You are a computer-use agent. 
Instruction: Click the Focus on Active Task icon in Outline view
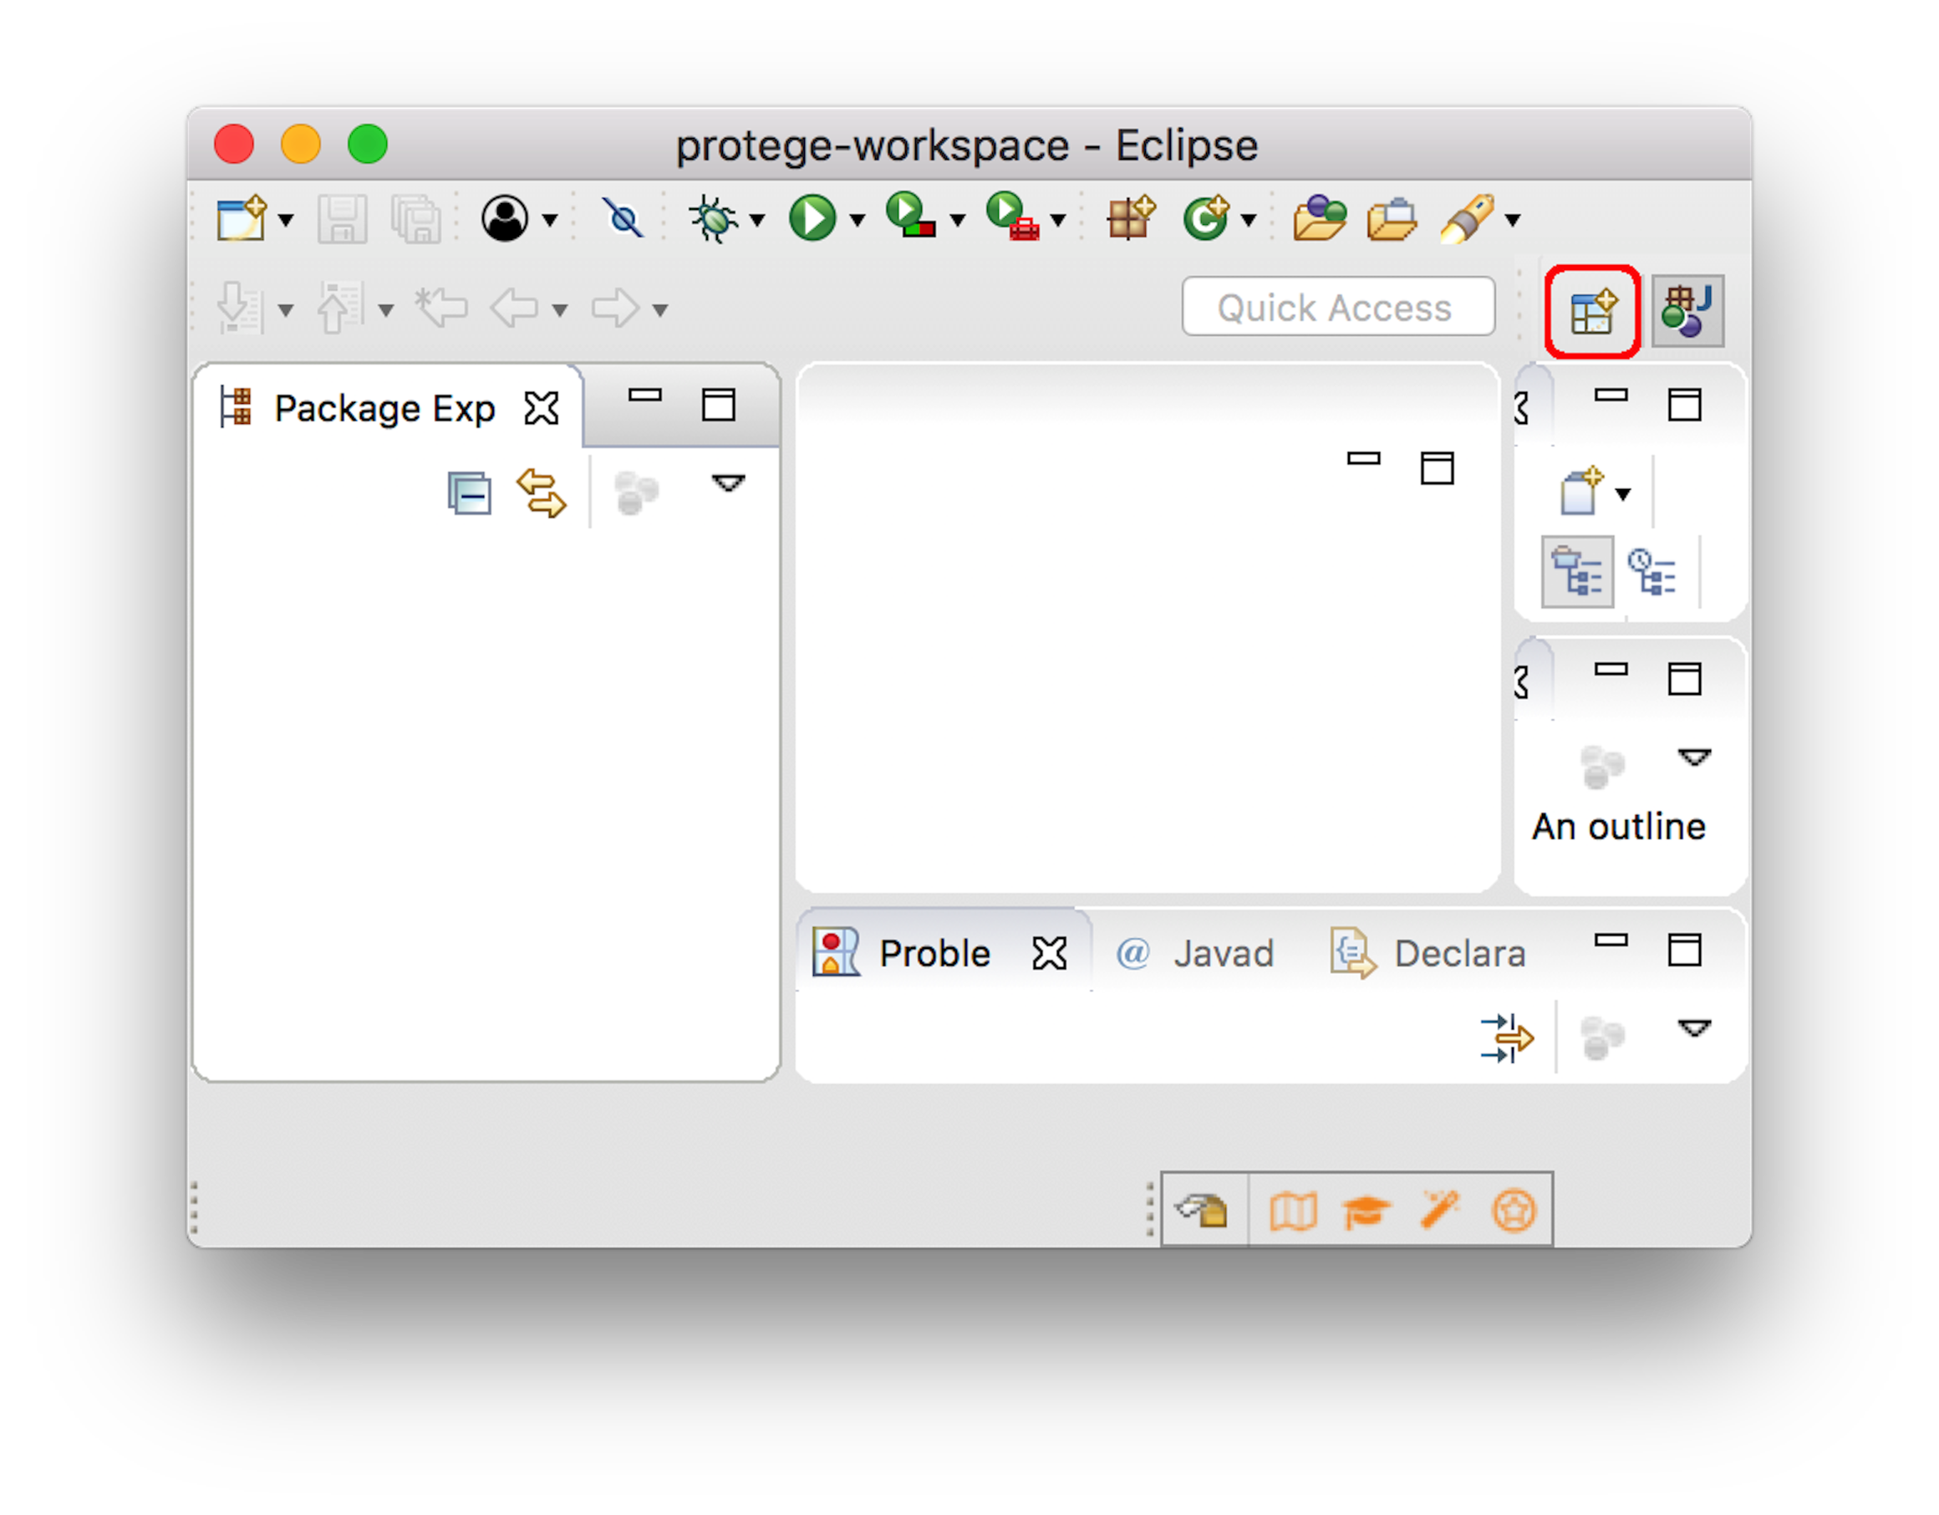pos(1602,768)
